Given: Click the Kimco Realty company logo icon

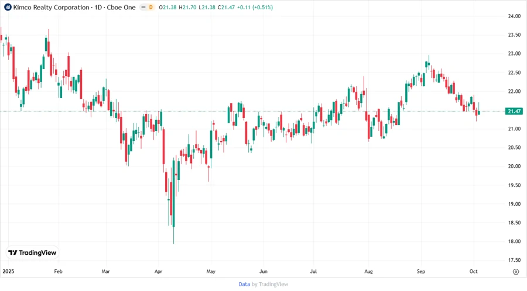Looking at the screenshot, I should [x=8, y=7].
